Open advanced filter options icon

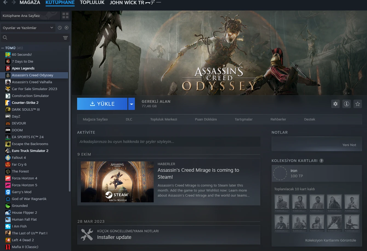click(x=66, y=38)
